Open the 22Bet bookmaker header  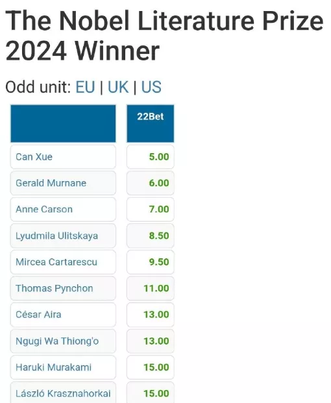coord(151,123)
